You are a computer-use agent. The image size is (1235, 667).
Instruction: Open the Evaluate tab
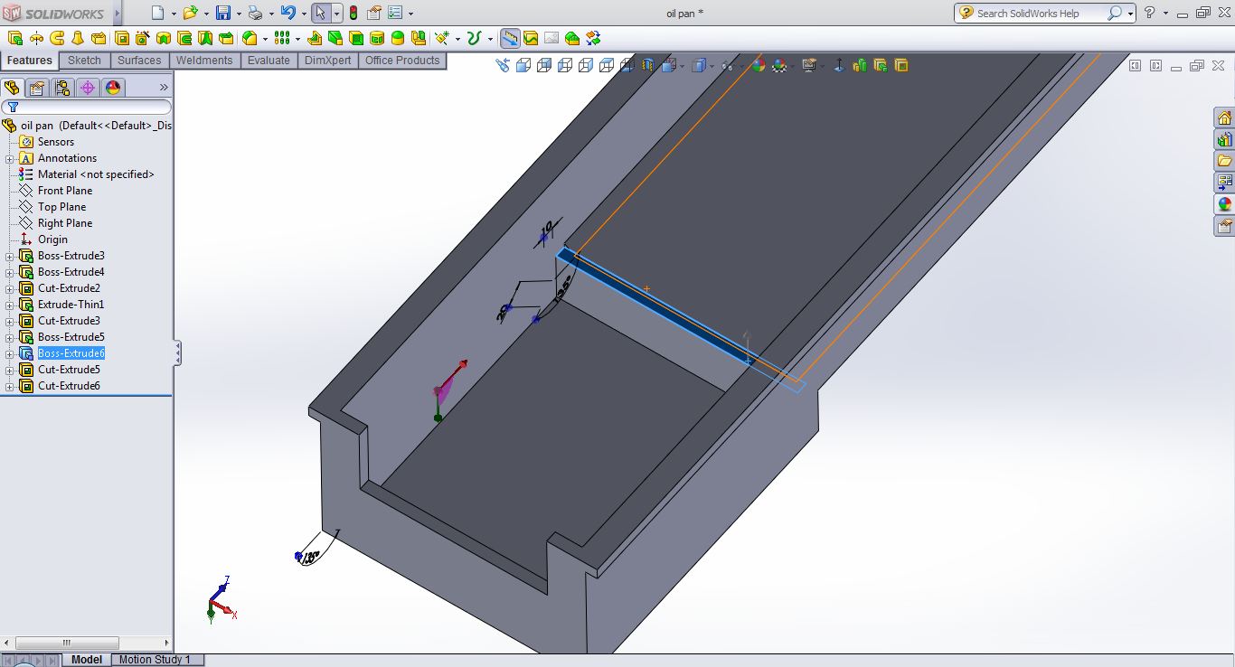pyautogui.click(x=269, y=61)
